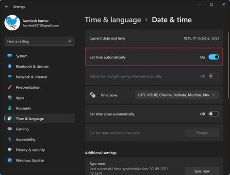Click the Change button for manual time
This screenshot has width=230, height=175.
point(202,133)
